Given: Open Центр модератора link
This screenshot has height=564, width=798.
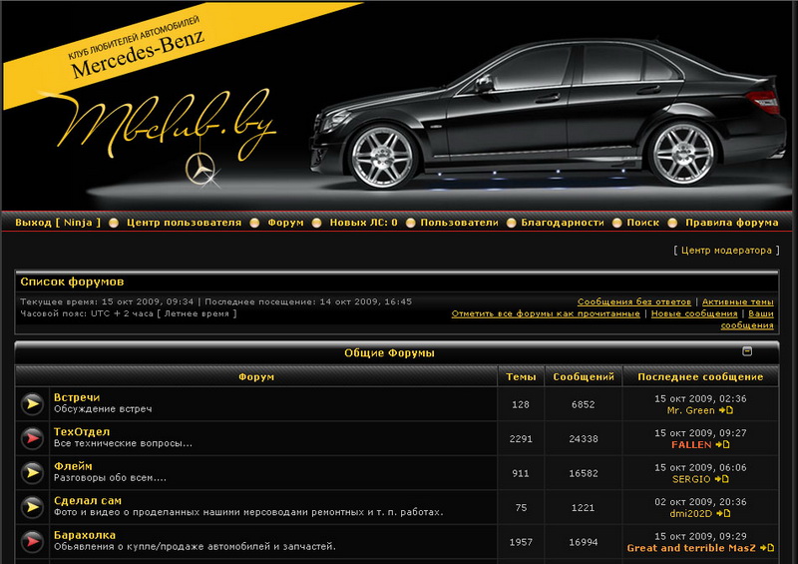Looking at the screenshot, I should point(726,251).
